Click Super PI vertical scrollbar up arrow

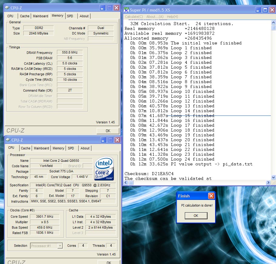click(x=273, y=22)
